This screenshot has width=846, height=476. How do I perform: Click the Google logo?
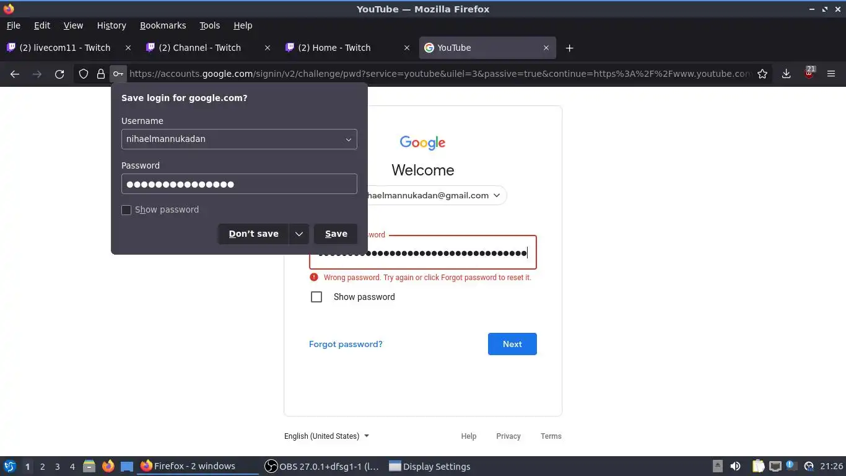click(x=422, y=143)
